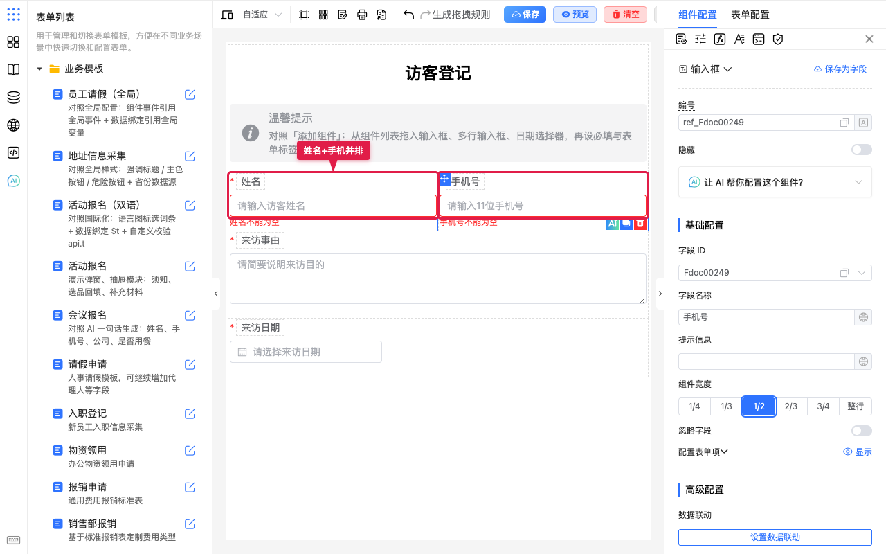Open the 字段 ID Fdoc00249 dropdown

point(775,273)
